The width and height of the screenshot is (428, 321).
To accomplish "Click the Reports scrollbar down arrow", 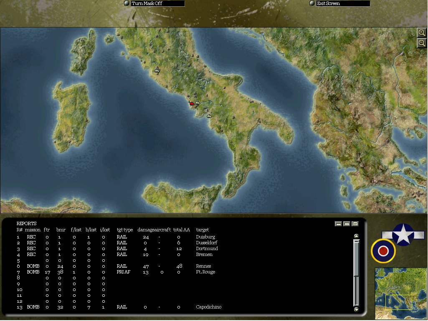I will 356,309.
